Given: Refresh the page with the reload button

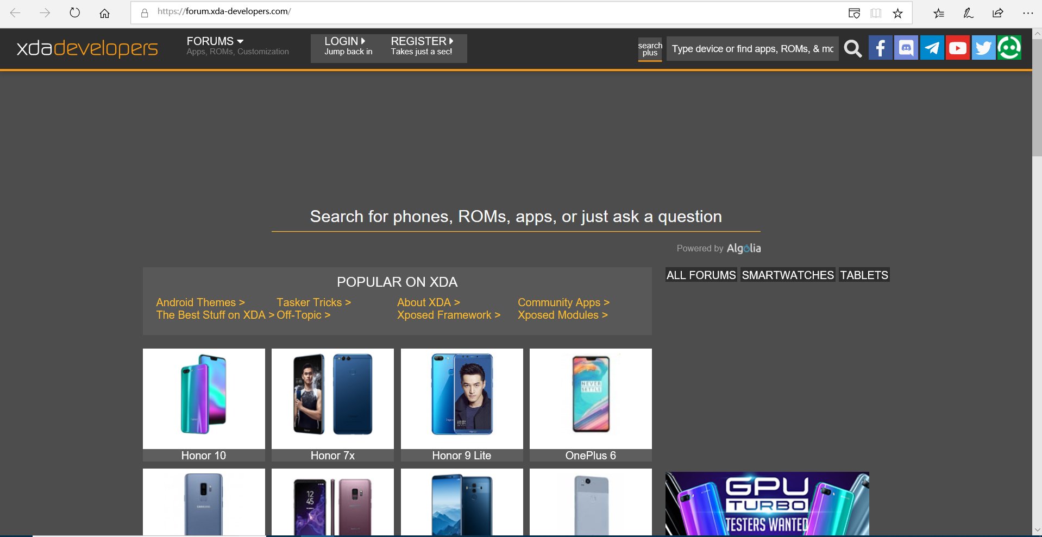Looking at the screenshot, I should point(75,12).
